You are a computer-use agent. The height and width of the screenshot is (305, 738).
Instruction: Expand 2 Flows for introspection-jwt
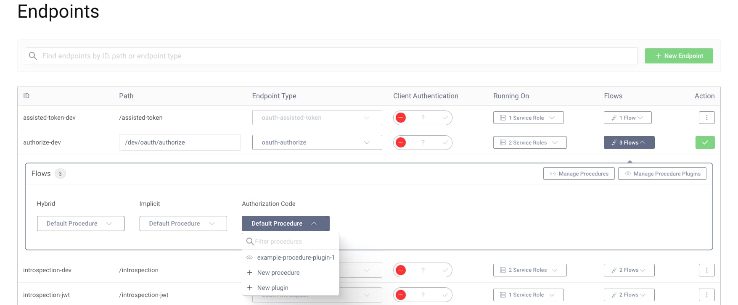(x=629, y=294)
